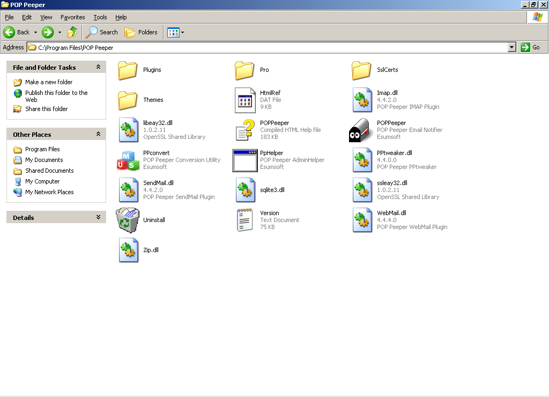
Task: Select the WebMail.dll file icon
Action: [362, 220]
